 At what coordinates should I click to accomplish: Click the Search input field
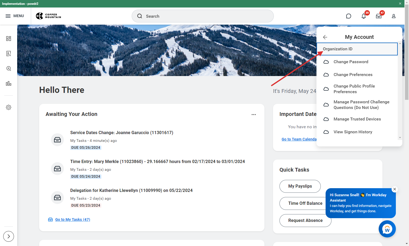(x=203, y=16)
